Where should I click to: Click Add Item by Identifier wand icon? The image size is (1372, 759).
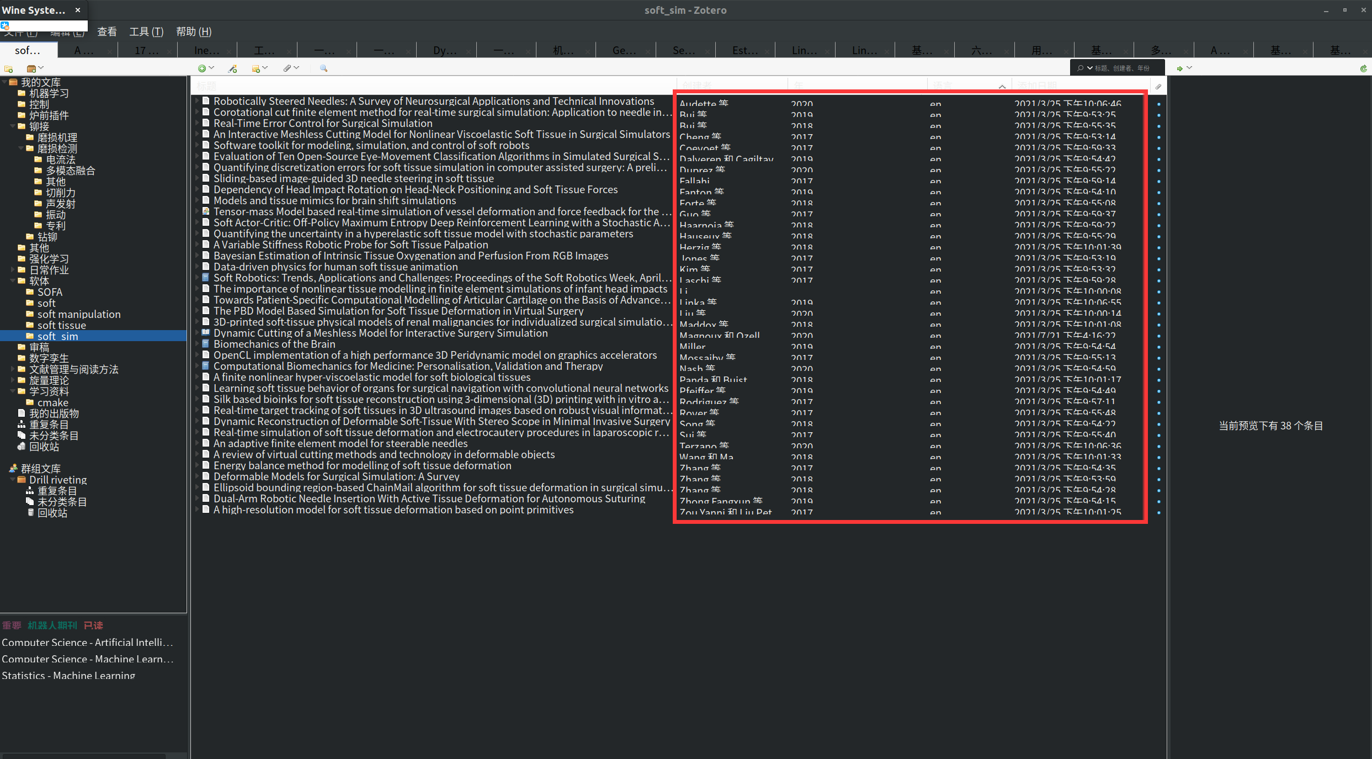232,68
